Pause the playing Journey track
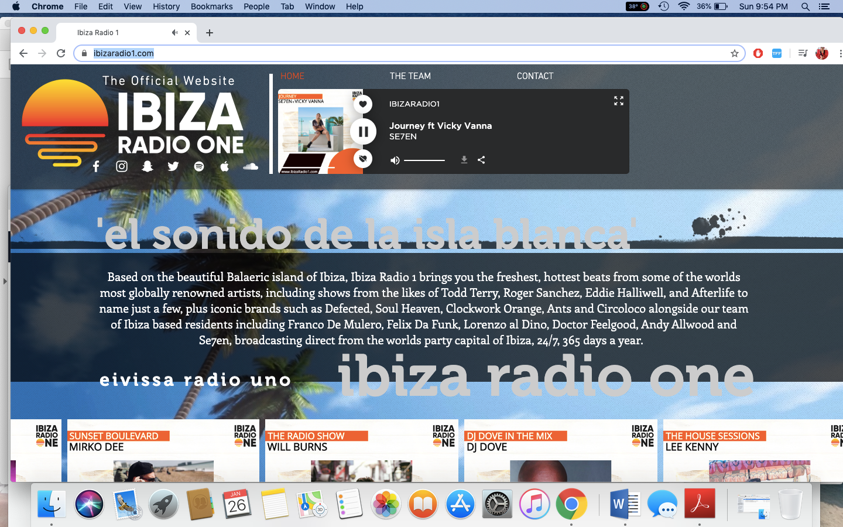Screen dimensions: 843x527 tap(363, 132)
